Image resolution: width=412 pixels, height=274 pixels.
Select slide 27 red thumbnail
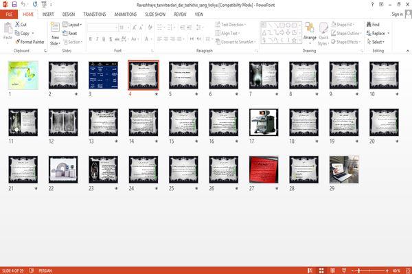(264, 170)
